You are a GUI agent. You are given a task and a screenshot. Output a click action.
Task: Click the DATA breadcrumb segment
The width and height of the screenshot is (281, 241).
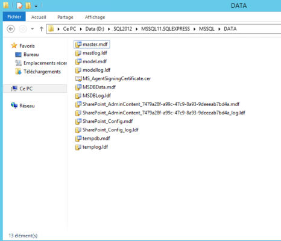(230, 29)
